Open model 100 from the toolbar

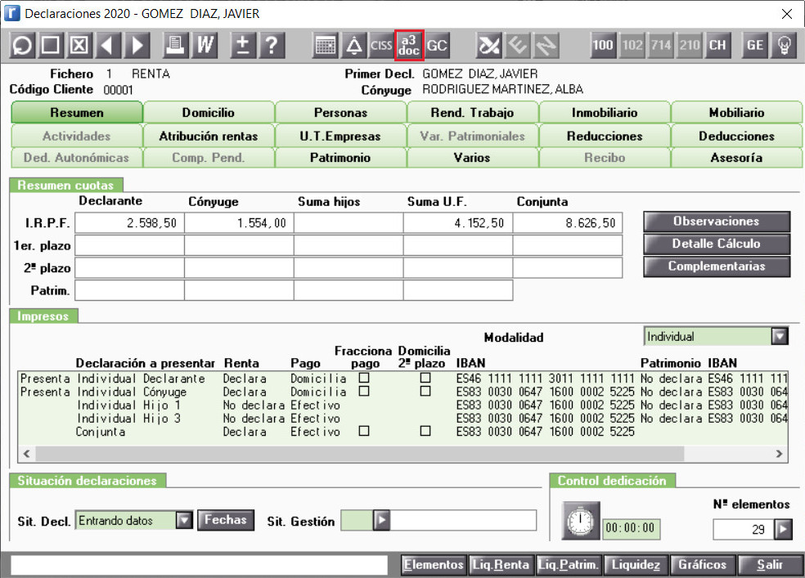coord(603,45)
